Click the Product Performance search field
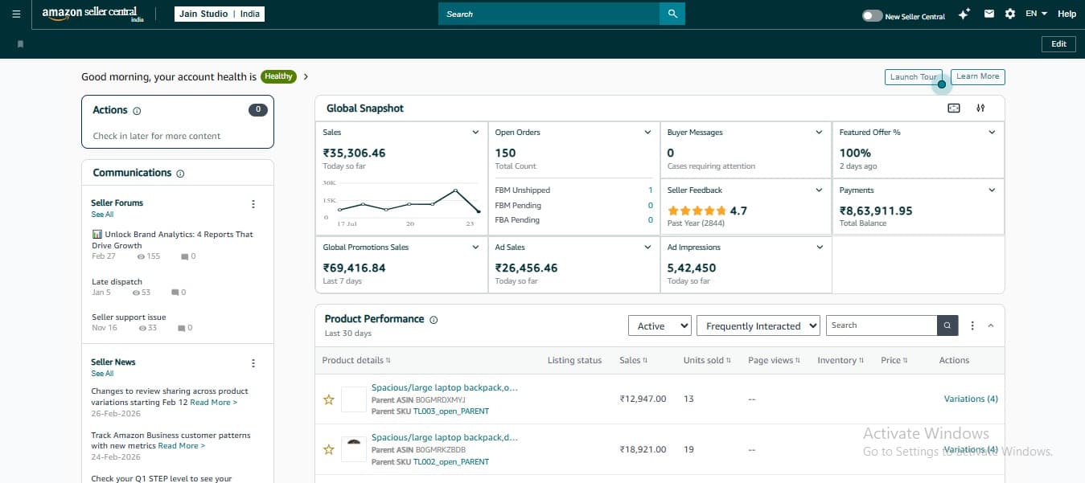The width and height of the screenshot is (1085, 483). coord(882,325)
